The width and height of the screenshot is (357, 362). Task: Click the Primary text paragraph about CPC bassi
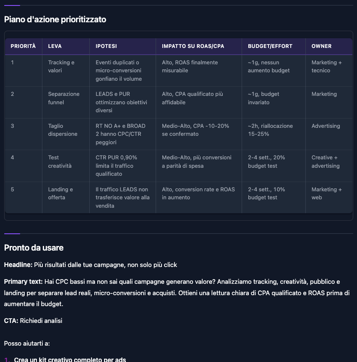click(177, 293)
